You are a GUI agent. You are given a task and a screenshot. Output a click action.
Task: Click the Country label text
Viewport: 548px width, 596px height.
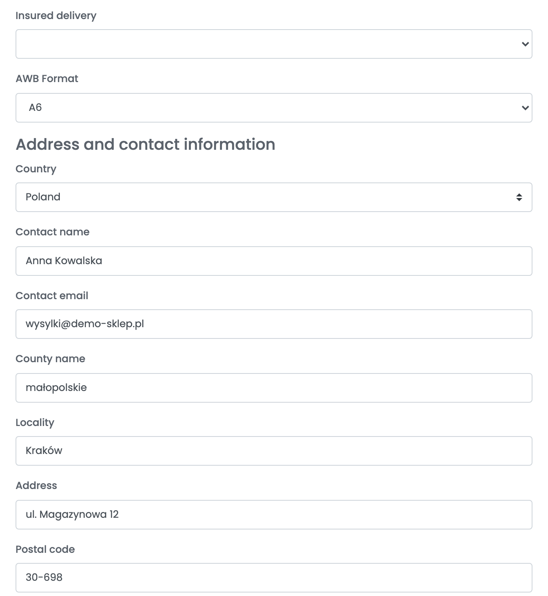(36, 169)
